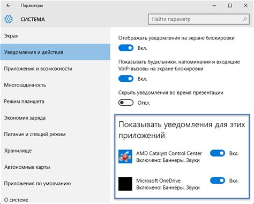Toggle lock screen notifications switch
Image resolution: width=254 pixels, height=204 pixels.
pyautogui.click(x=126, y=48)
